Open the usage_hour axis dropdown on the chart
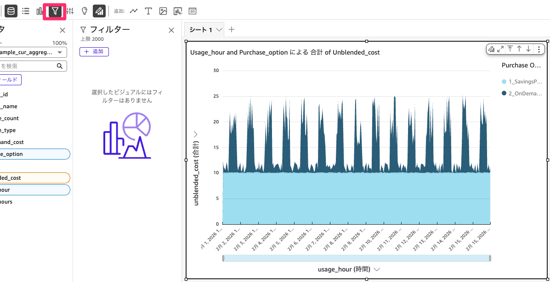The height and width of the screenshot is (282, 550). point(377,269)
